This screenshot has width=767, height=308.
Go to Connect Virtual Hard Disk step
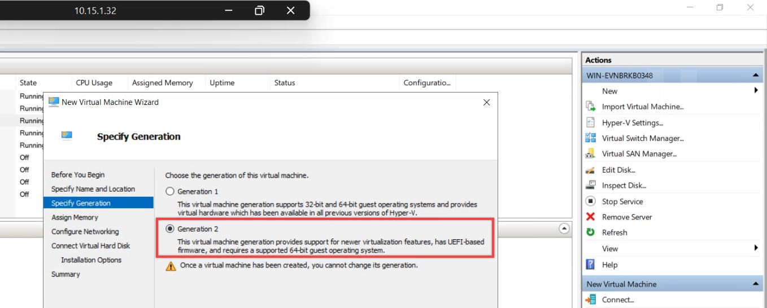pos(91,246)
